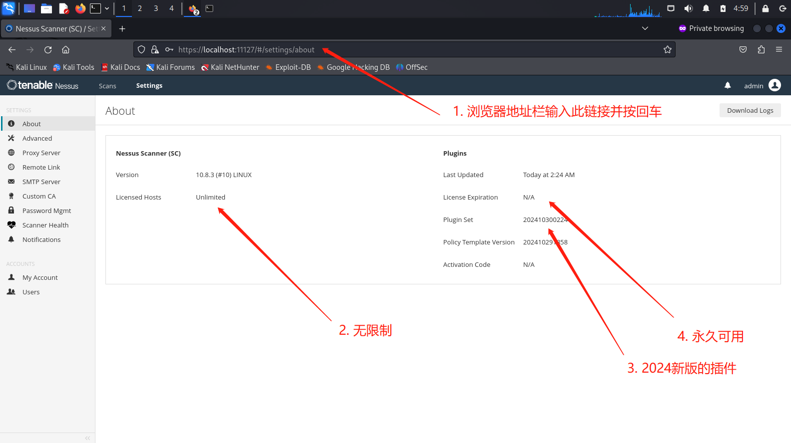Open the Kali NetHunter bookmark
Image resolution: width=791 pixels, height=443 pixels.
click(230, 67)
